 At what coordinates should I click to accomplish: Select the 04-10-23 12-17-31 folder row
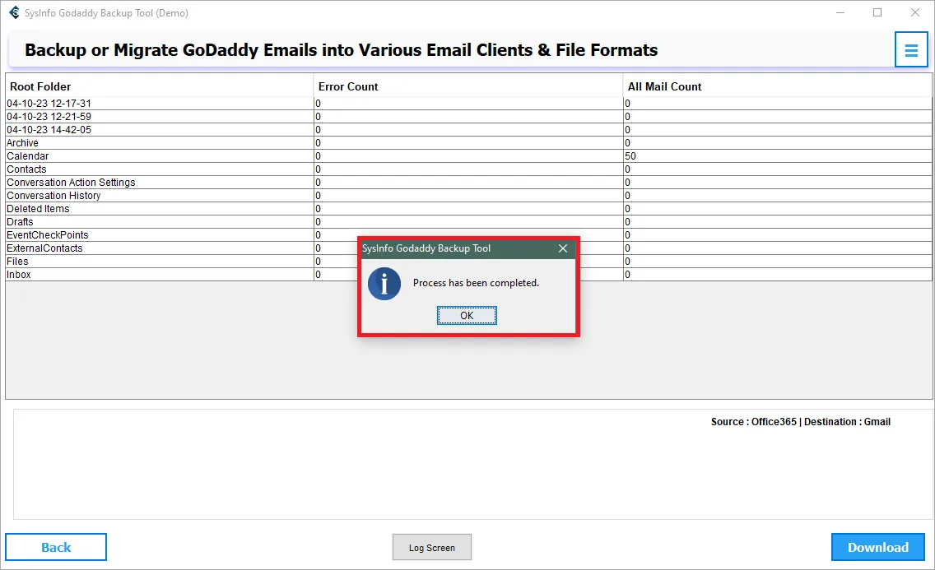point(468,103)
